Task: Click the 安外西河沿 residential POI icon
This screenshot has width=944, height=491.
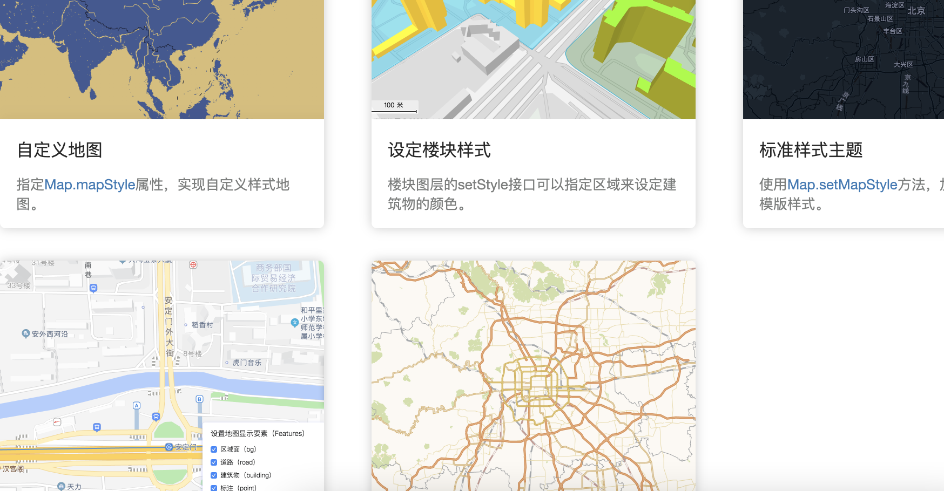Action: 25,333
